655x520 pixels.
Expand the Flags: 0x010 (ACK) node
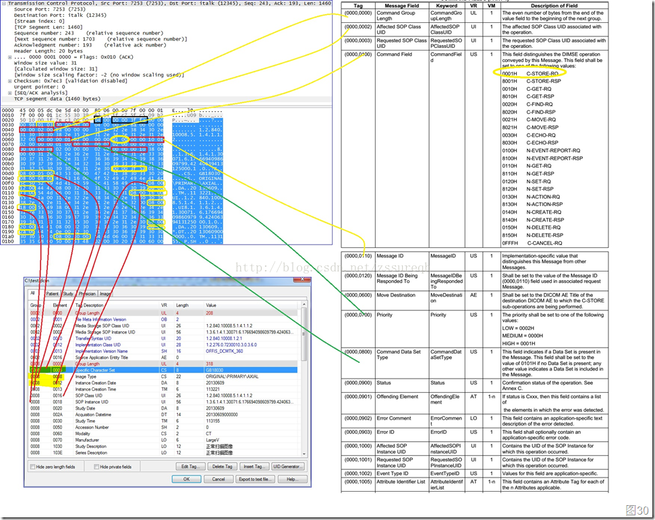point(9,57)
